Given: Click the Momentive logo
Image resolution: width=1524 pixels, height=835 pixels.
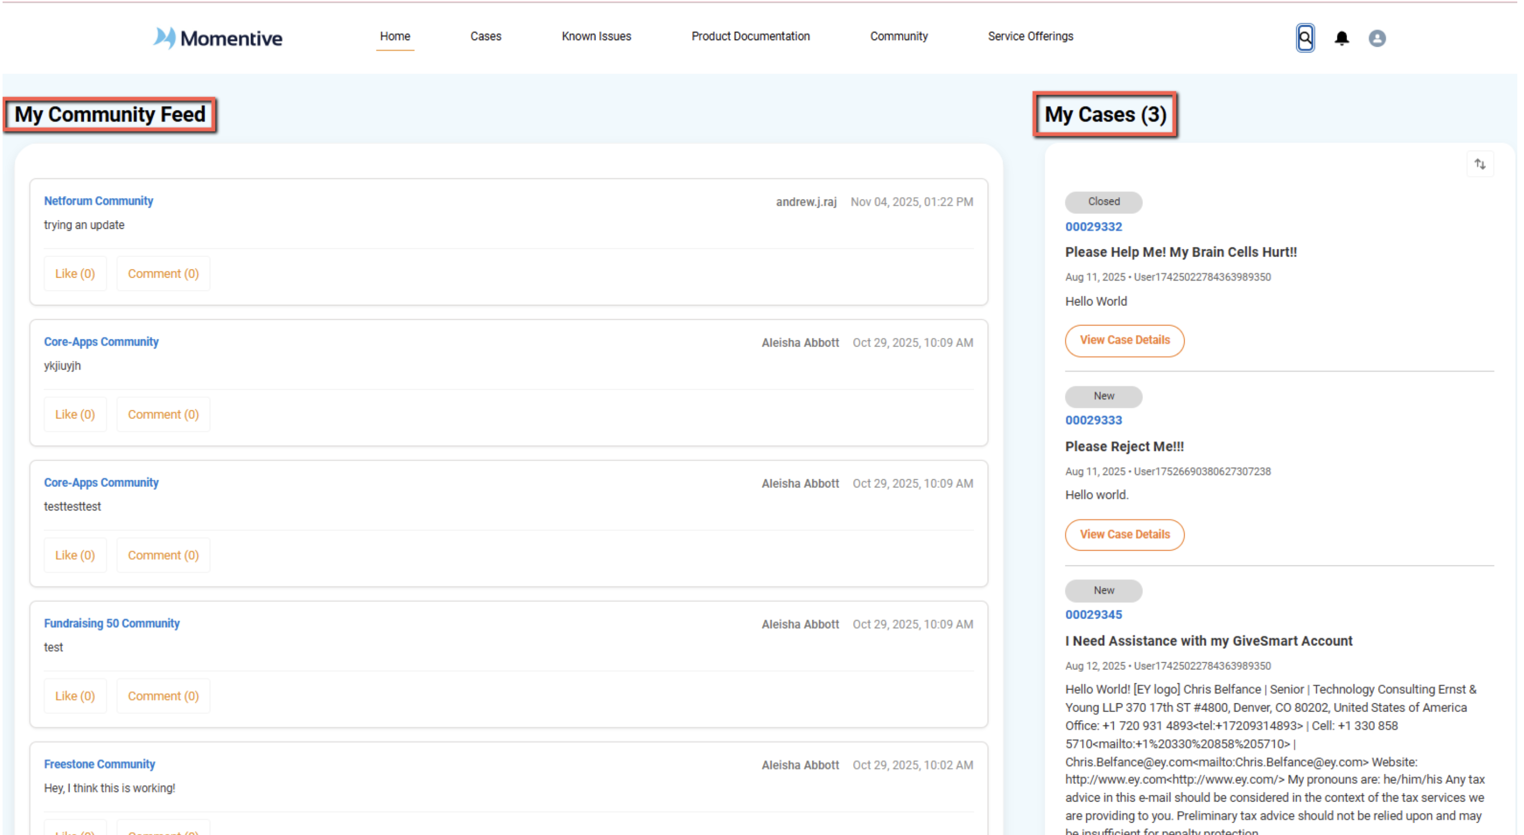Looking at the screenshot, I should 217,38.
